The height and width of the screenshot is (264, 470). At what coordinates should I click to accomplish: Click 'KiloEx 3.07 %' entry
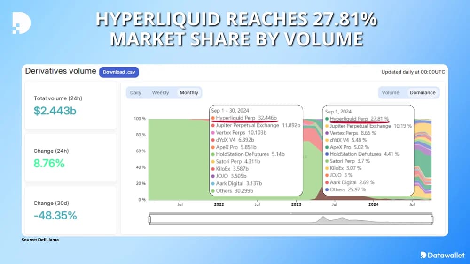click(x=343, y=168)
